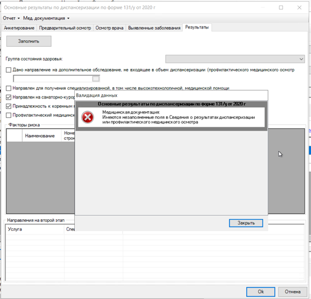The image size is (311, 299).
Task: Switch to the Предварительный осмотр tab
Action: click(x=65, y=28)
